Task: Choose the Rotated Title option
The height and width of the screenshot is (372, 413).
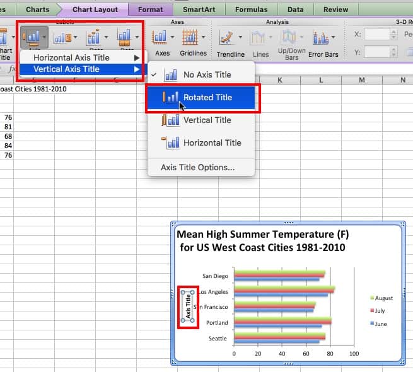Action: coord(207,97)
